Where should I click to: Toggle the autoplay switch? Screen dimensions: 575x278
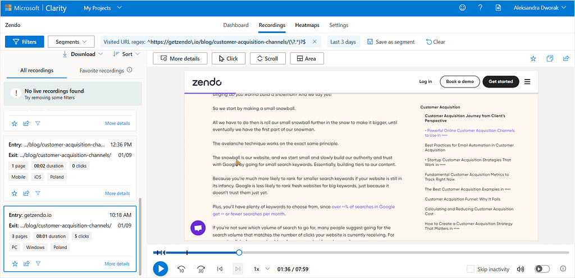click(x=542, y=269)
